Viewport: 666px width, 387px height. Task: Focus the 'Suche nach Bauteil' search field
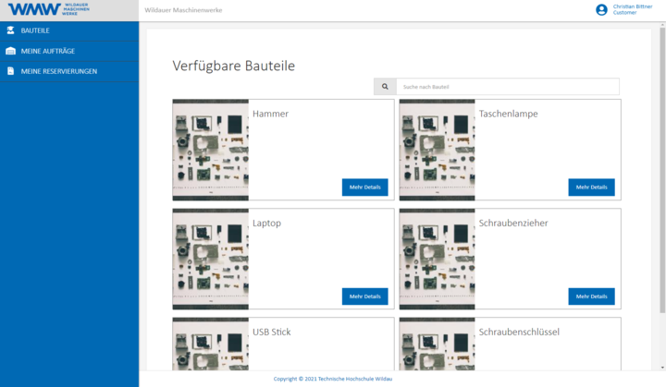[508, 87]
